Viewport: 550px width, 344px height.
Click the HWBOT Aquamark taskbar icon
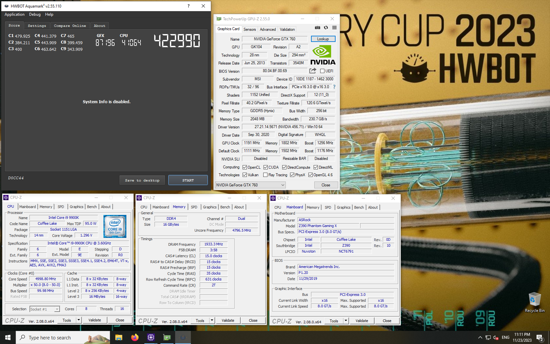183,337
